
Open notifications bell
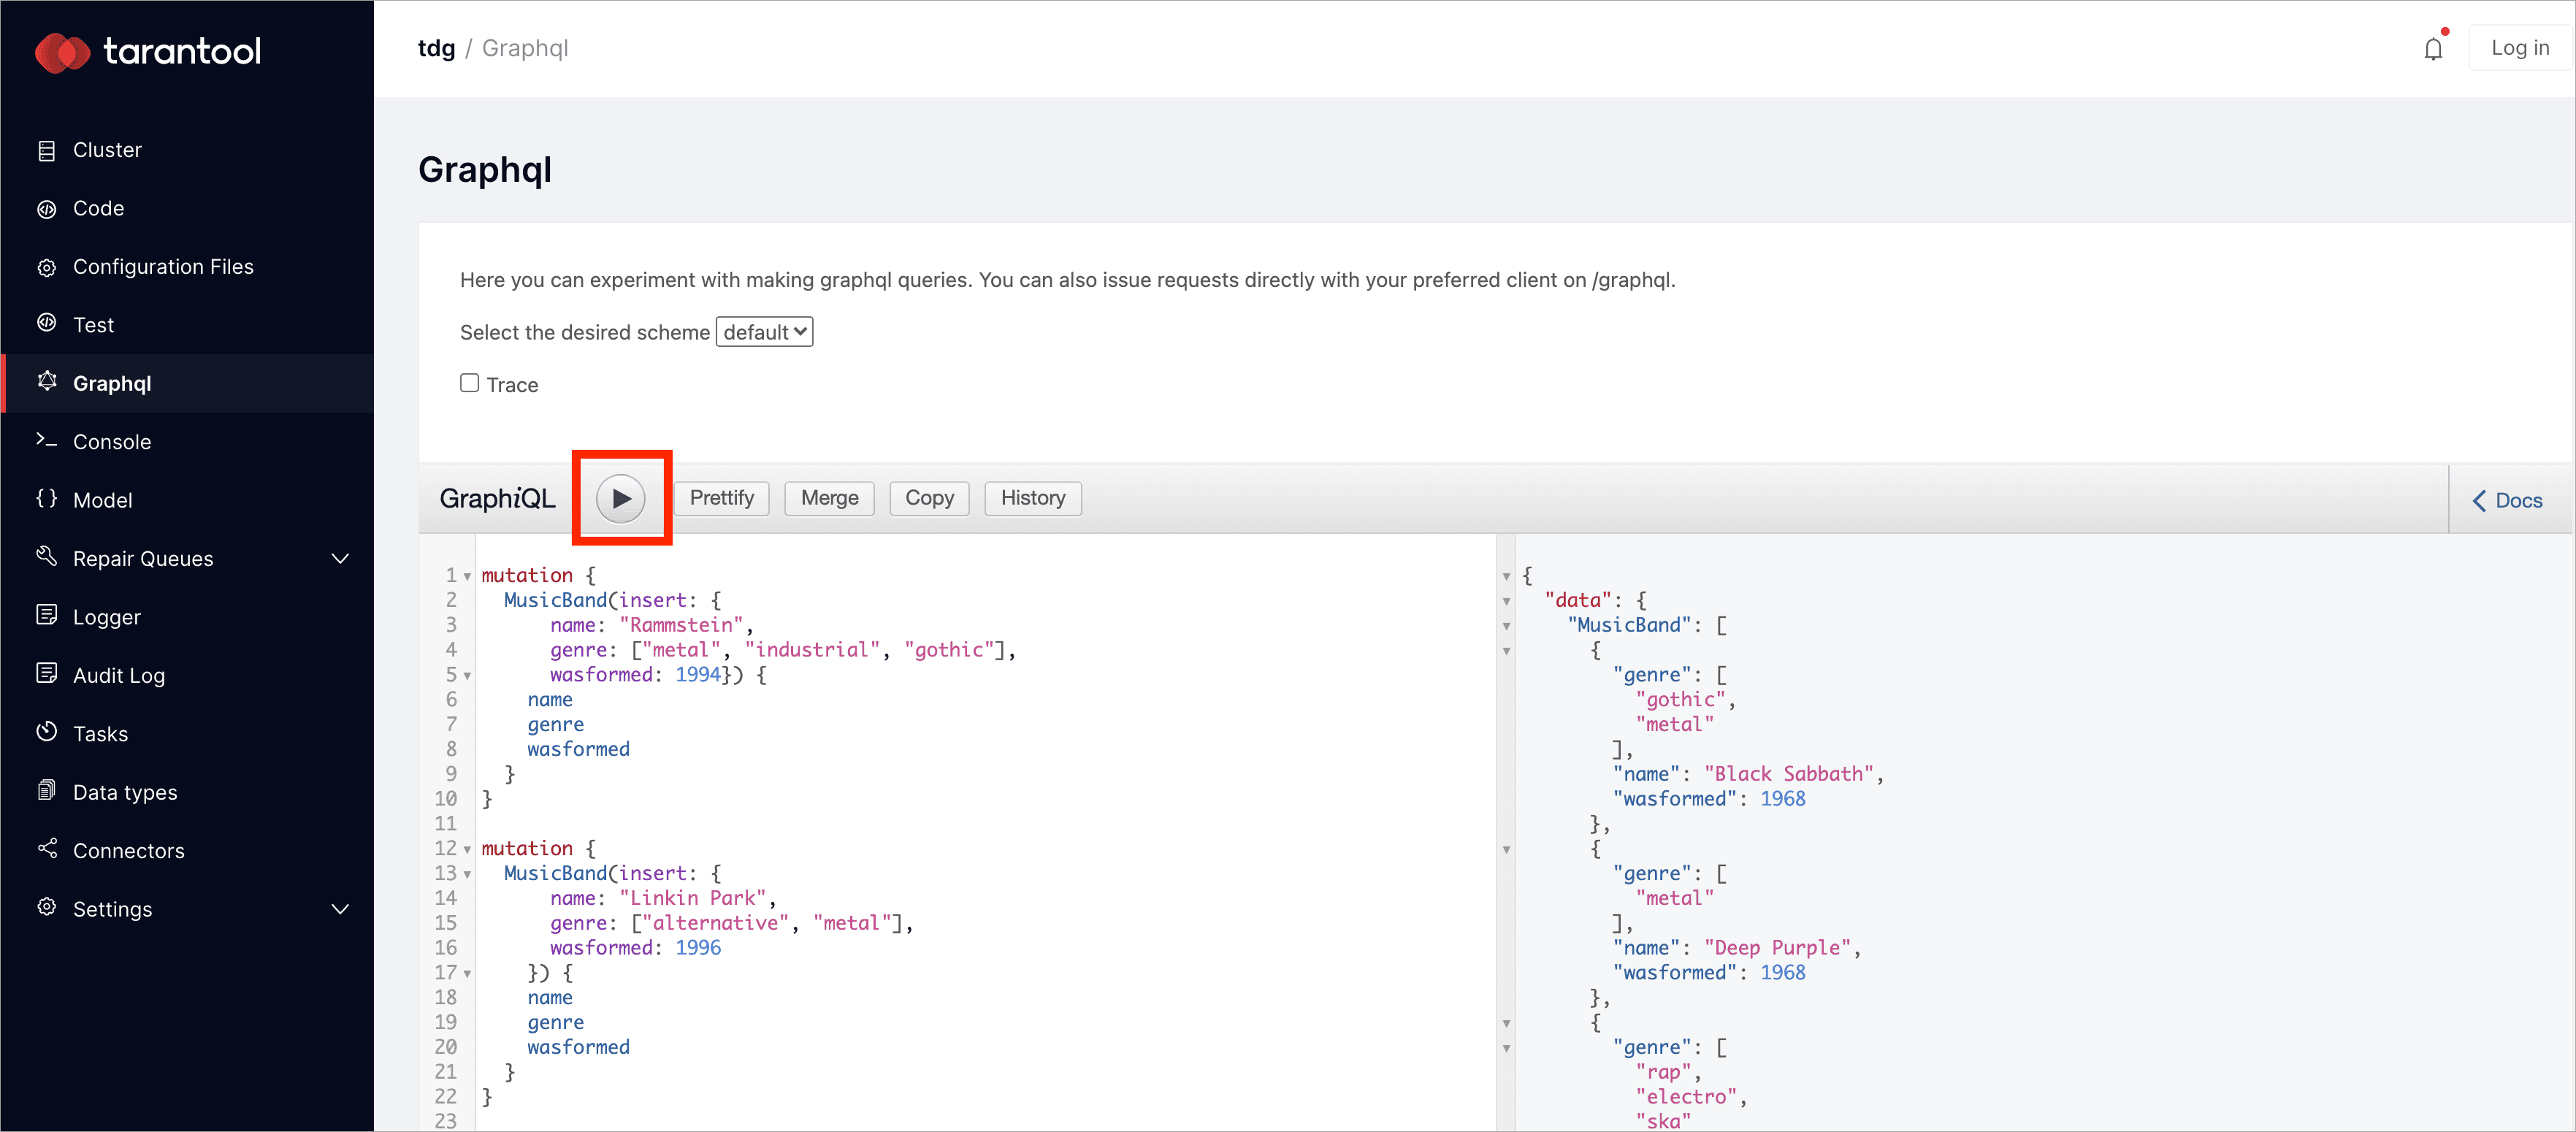point(2433,48)
